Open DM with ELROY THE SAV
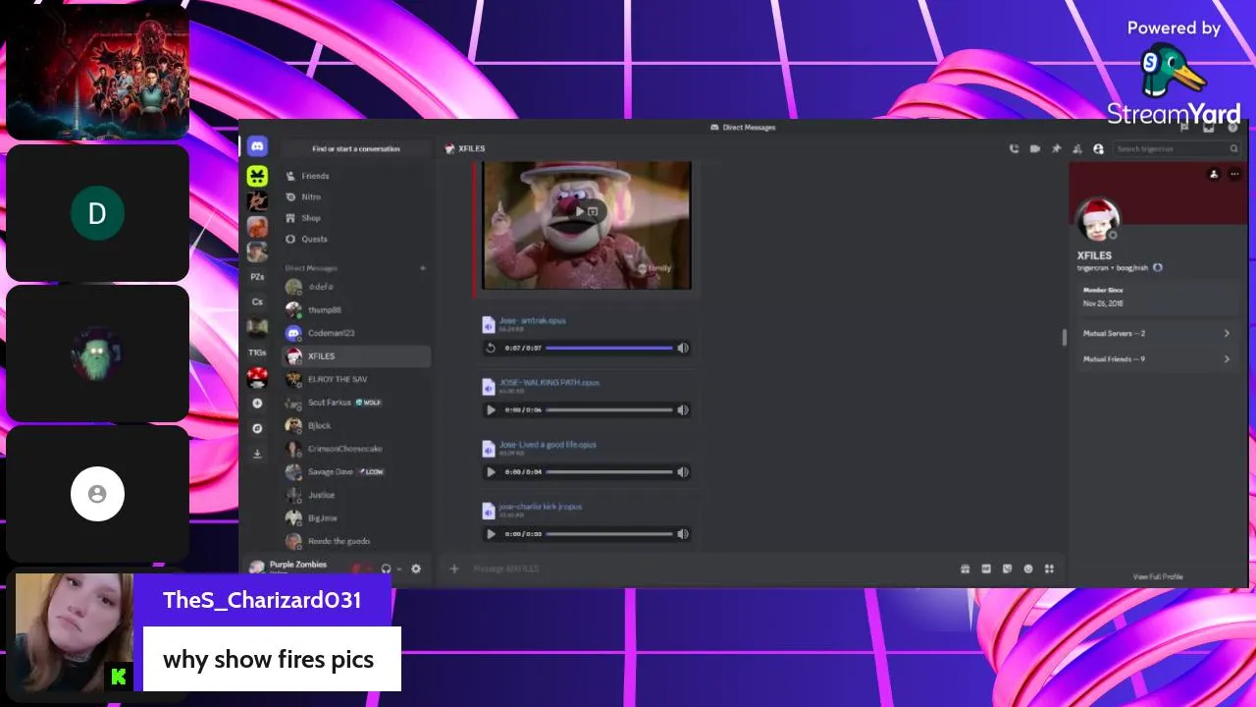 point(356,379)
